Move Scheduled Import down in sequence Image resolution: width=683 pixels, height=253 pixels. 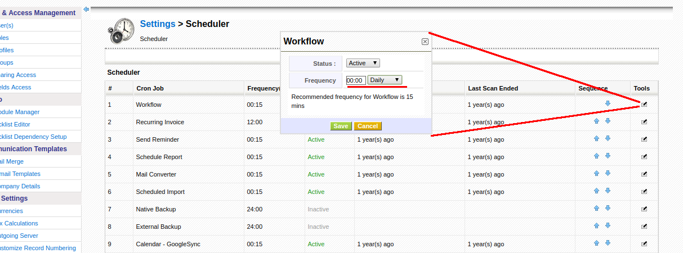(608, 191)
